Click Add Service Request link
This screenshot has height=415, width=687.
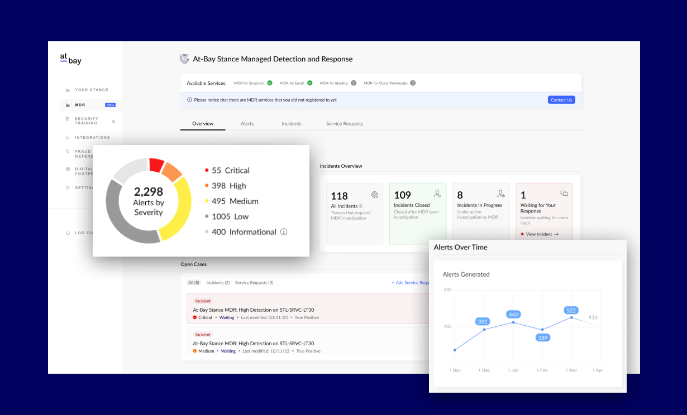411,283
